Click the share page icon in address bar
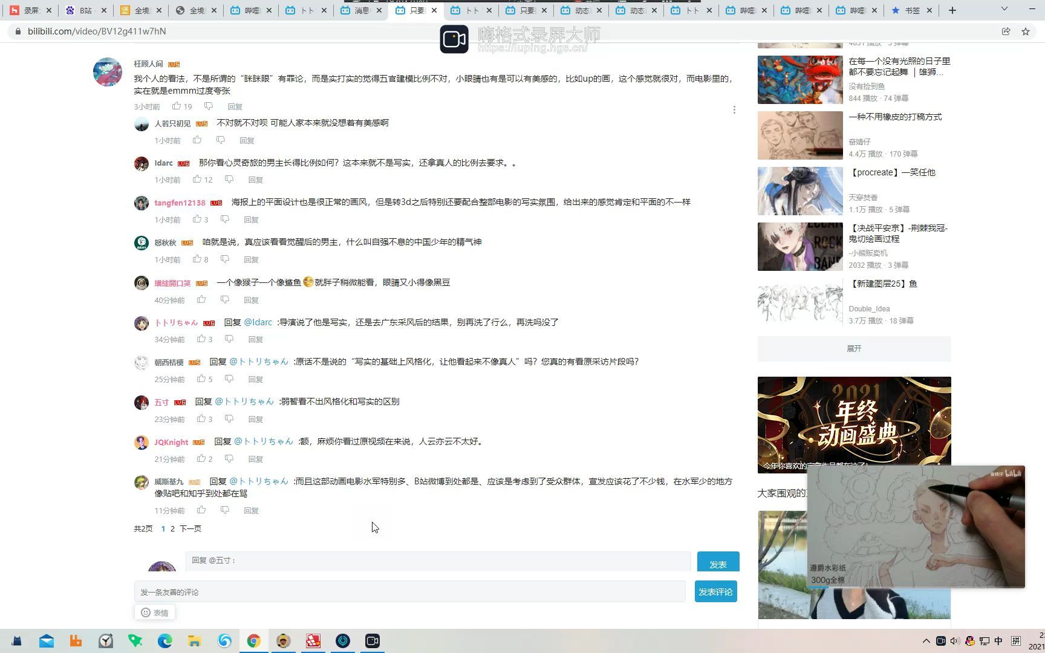Image resolution: width=1045 pixels, height=653 pixels. [1006, 31]
